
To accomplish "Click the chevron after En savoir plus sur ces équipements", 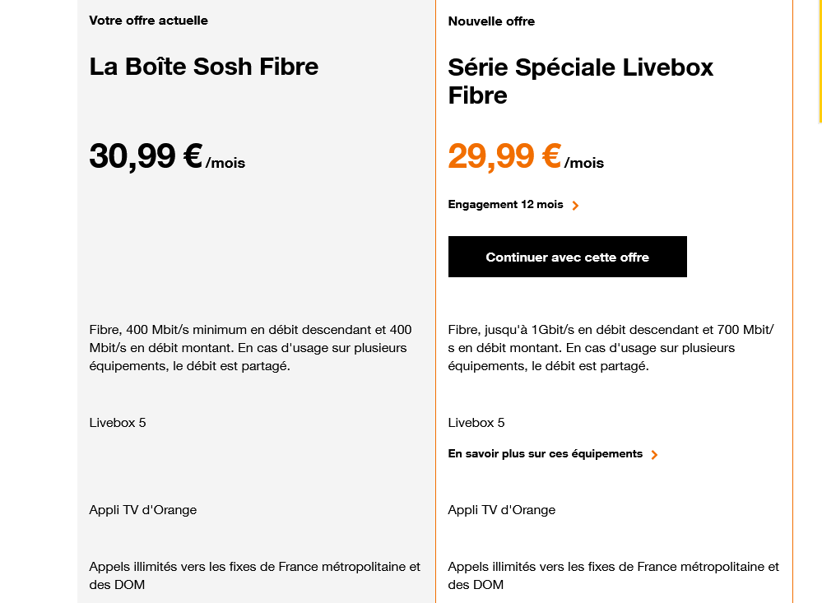I will pos(654,455).
